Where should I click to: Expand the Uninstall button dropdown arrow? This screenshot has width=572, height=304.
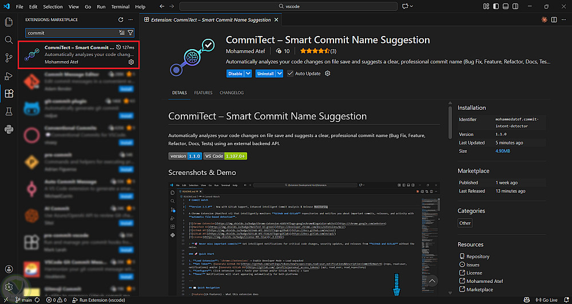(x=279, y=74)
